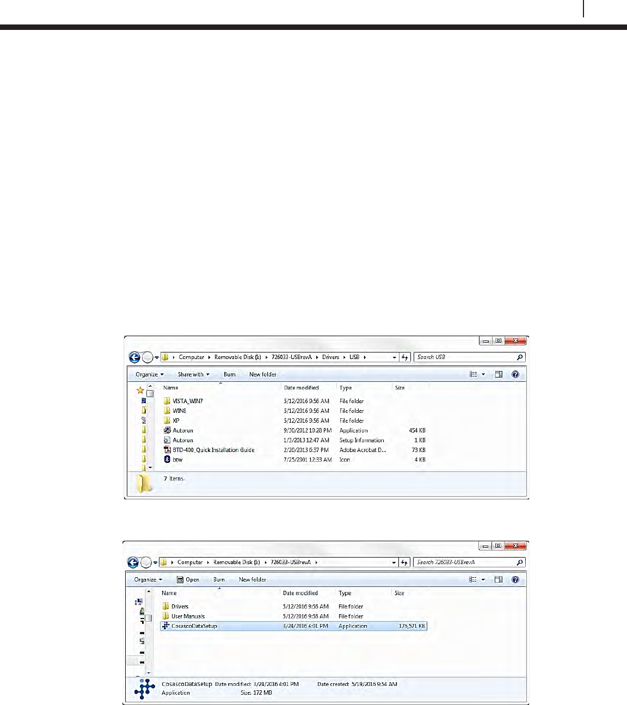Click Computer breadcrumb in 726033-USBrevA window

(x=190, y=562)
